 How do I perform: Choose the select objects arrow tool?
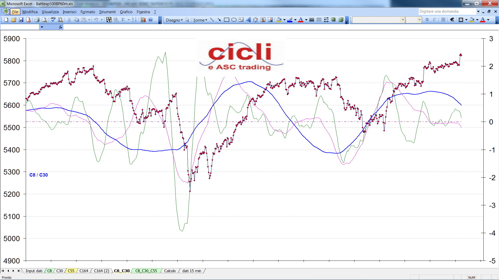click(x=187, y=20)
